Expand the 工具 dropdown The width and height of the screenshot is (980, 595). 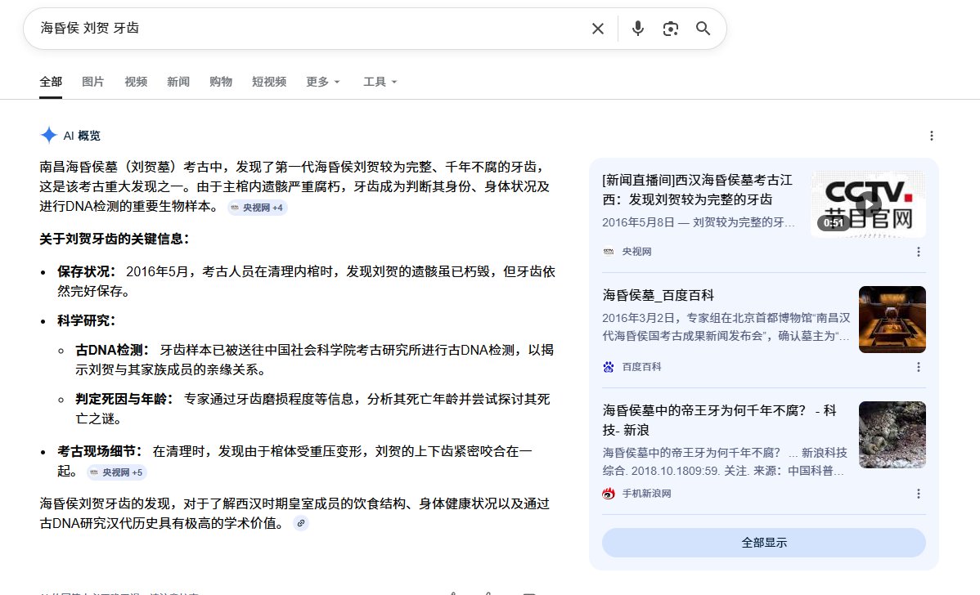tap(380, 82)
